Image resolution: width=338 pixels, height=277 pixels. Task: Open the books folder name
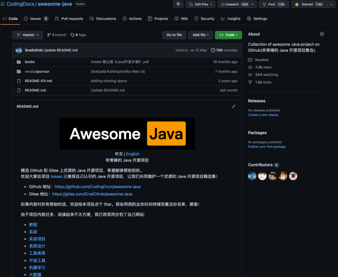point(30,62)
